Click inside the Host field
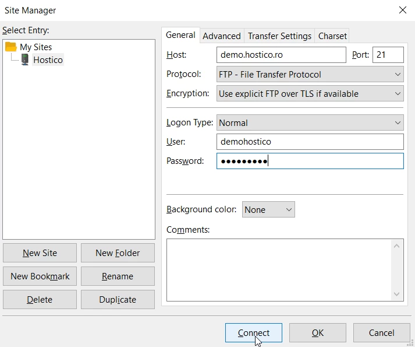The image size is (415, 347). (281, 55)
